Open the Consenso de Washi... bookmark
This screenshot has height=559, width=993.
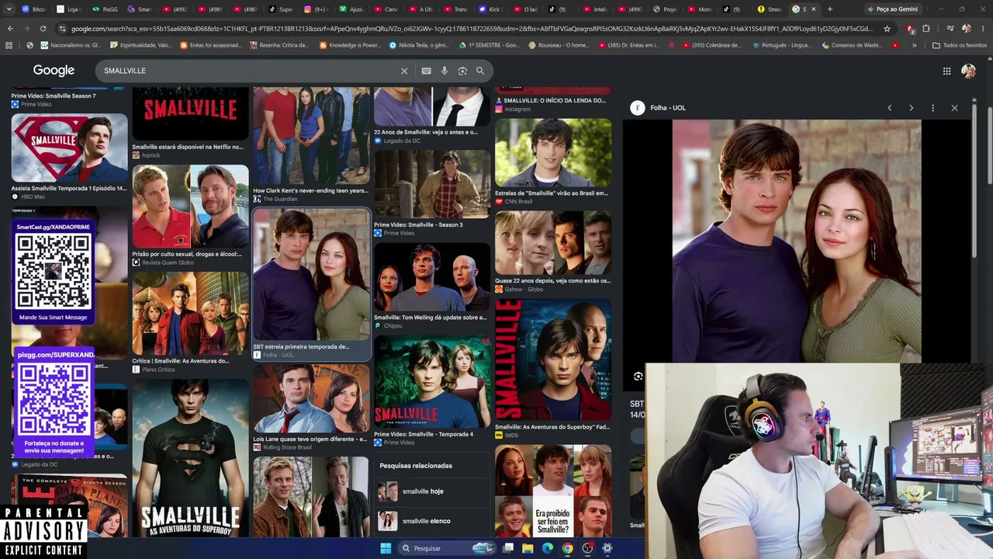coord(851,45)
